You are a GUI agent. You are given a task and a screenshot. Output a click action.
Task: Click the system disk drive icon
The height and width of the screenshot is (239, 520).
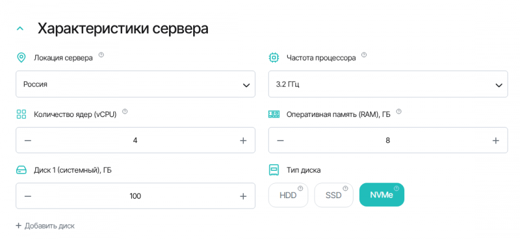[x=21, y=170]
